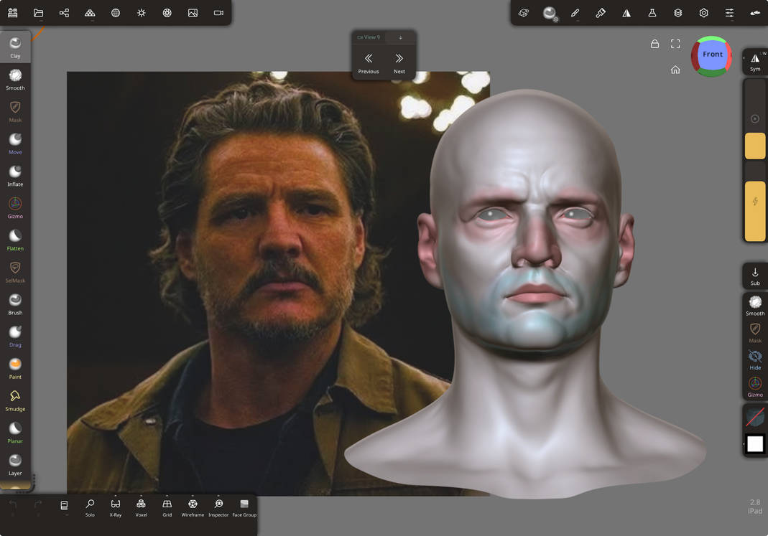768x536 pixels.
Task: Open the Settings gear menu
Action: 704,13
